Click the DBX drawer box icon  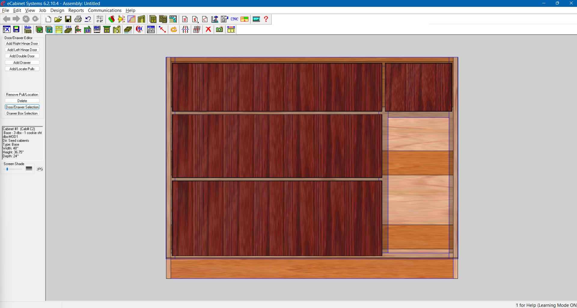click(x=69, y=29)
